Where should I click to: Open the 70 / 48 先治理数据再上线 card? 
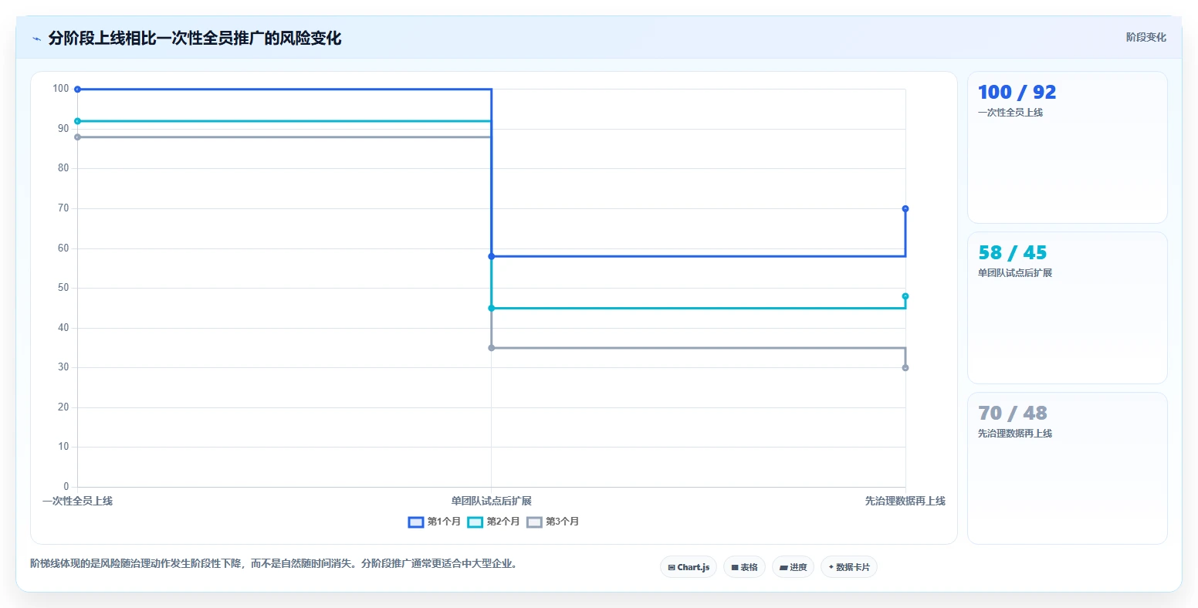[x=1068, y=468]
